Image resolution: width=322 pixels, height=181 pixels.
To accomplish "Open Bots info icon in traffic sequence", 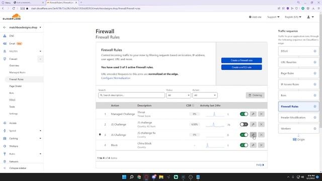I will (315, 96).
